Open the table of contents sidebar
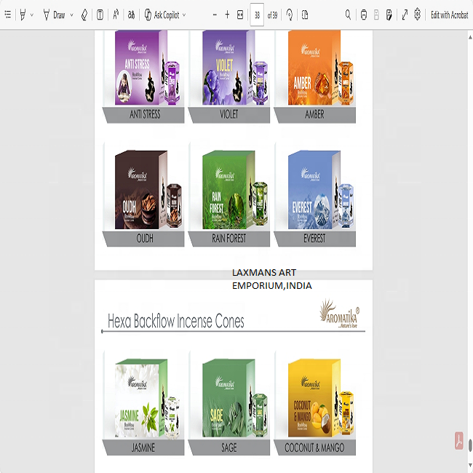 (8, 15)
